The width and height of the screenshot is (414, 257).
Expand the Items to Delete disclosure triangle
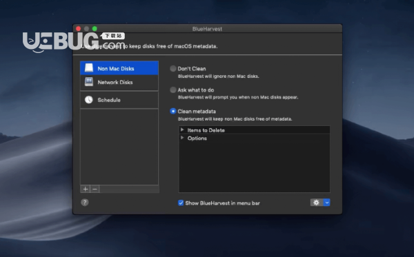point(182,130)
